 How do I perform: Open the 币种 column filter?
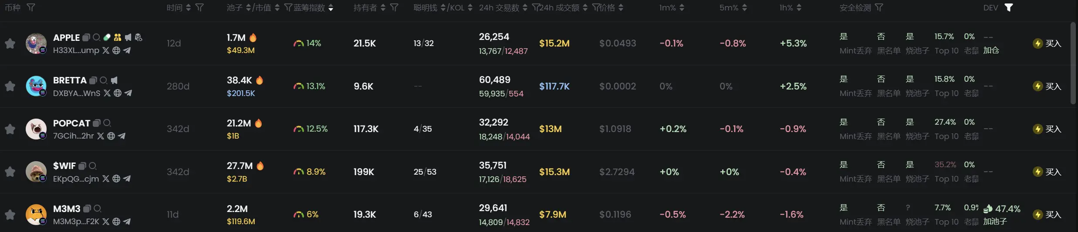31,7
